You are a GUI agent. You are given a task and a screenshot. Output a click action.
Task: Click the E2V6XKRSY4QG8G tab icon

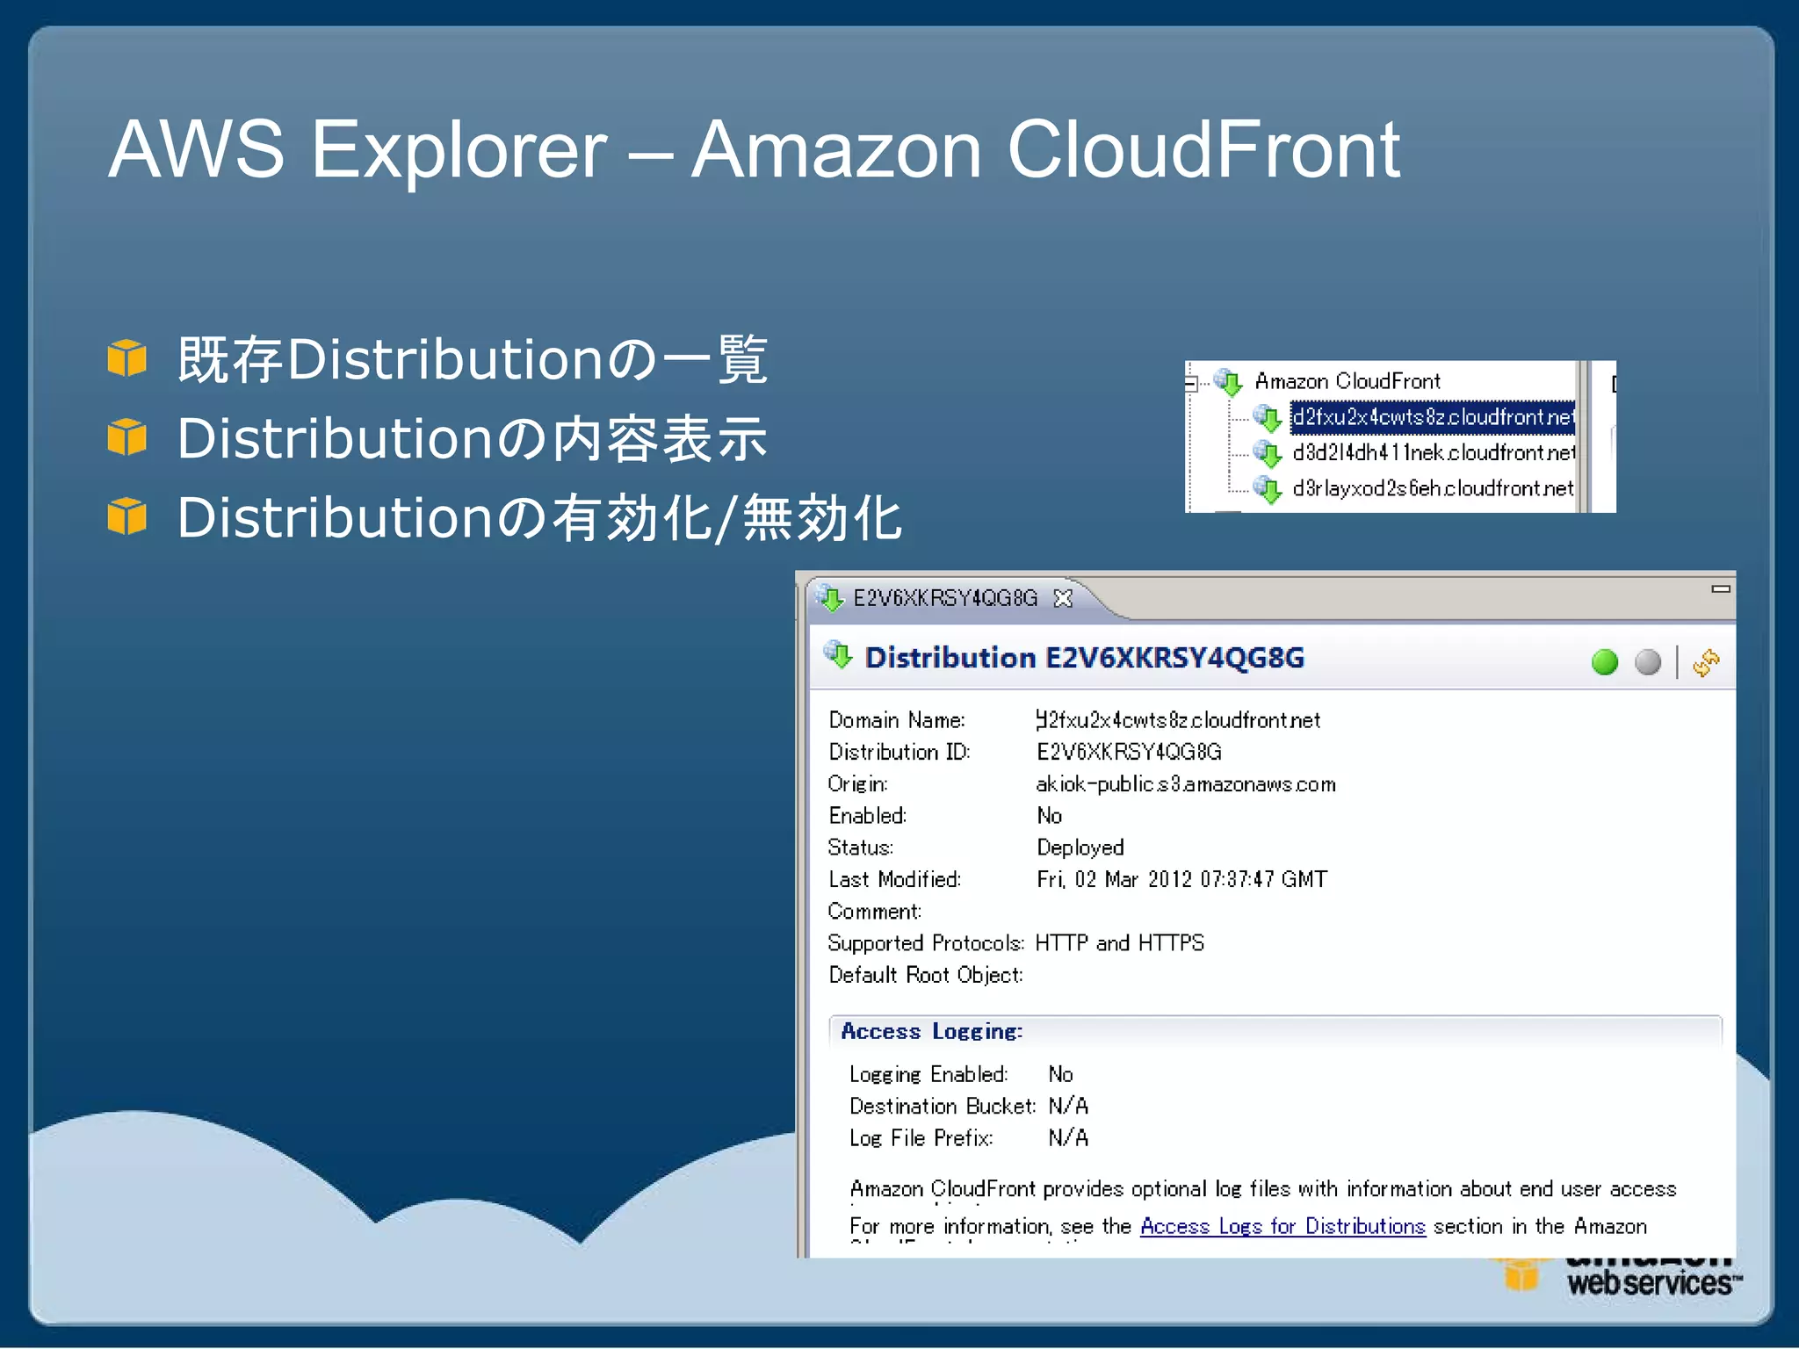click(830, 598)
